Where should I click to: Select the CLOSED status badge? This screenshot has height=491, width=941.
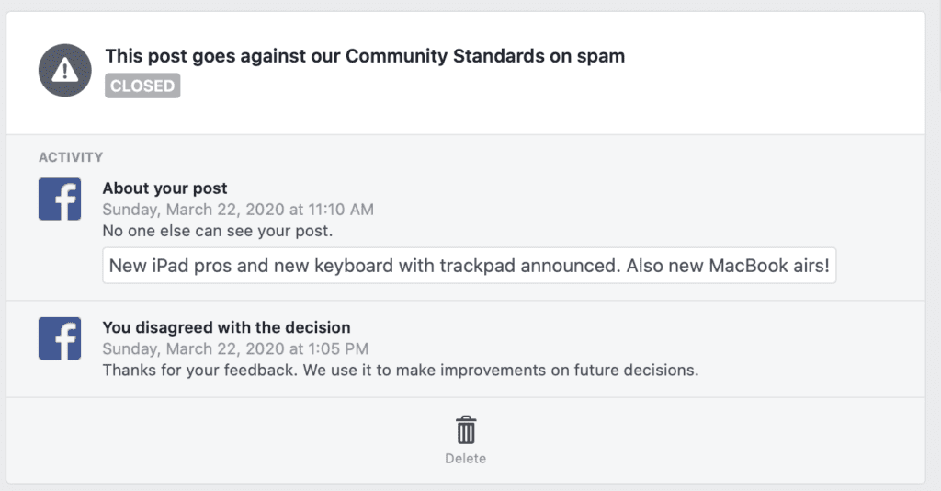(142, 86)
